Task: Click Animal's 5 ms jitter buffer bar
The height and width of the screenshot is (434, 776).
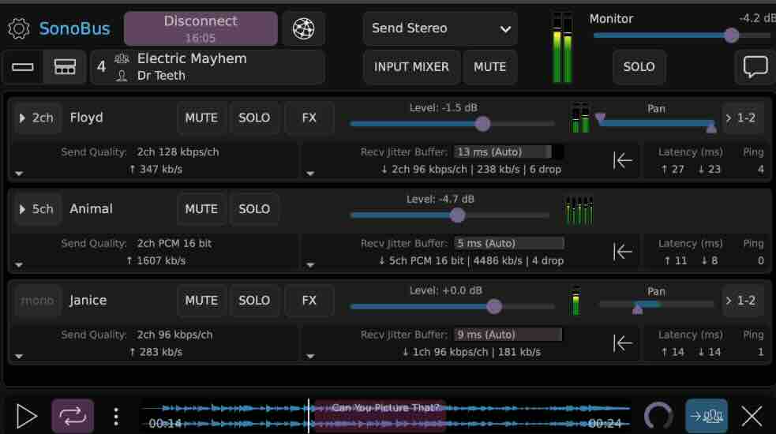Action: pyautogui.click(x=508, y=243)
